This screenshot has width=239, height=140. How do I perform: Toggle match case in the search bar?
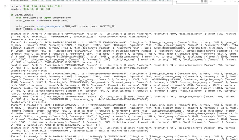click(202, 1)
